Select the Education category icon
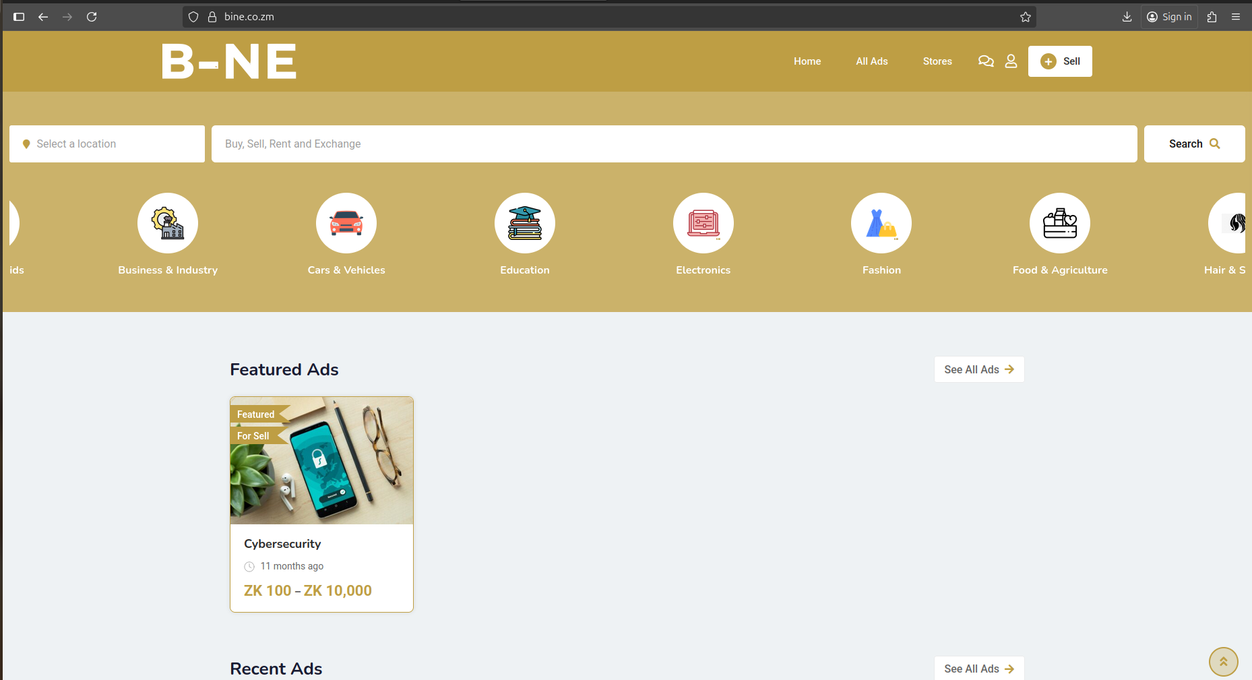The image size is (1252, 680). point(525,222)
